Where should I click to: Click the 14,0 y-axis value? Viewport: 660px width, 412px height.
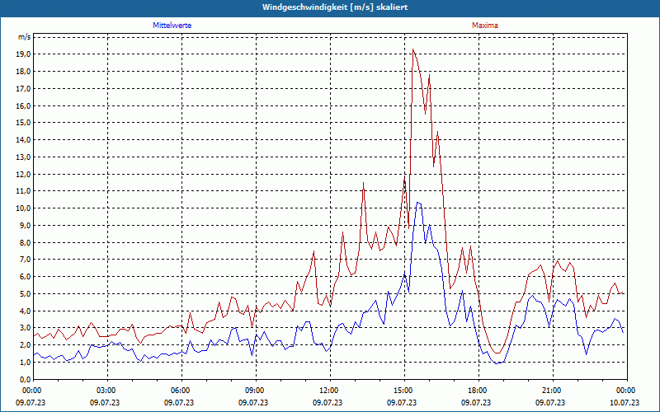23,140
